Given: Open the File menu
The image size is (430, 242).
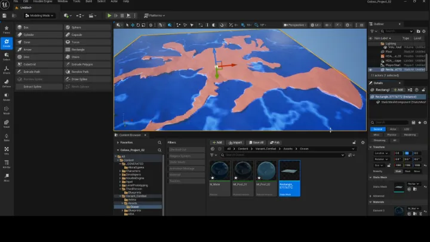Looking at the screenshot, I should tap(16, 1).
